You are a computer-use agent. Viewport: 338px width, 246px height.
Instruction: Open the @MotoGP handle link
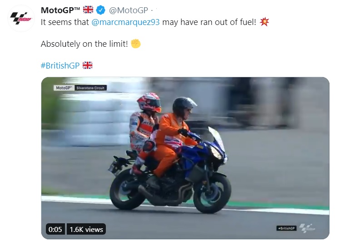pyautogui.click(x=129, y=10)
